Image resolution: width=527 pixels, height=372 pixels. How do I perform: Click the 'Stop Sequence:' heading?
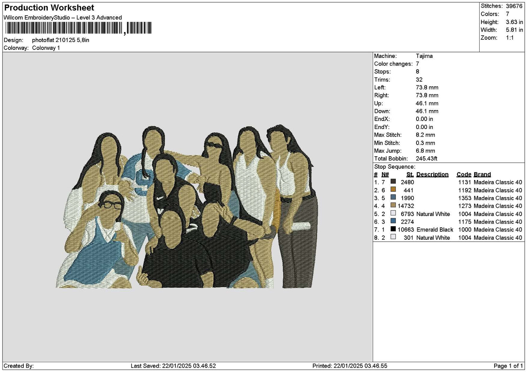click(395, 167)
